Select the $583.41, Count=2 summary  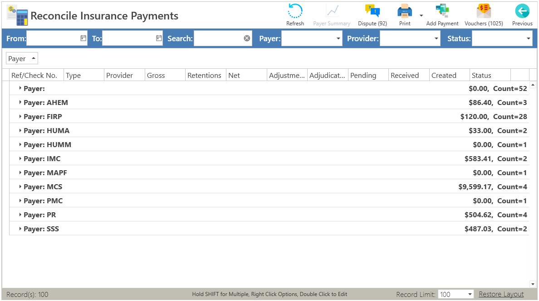496,159
